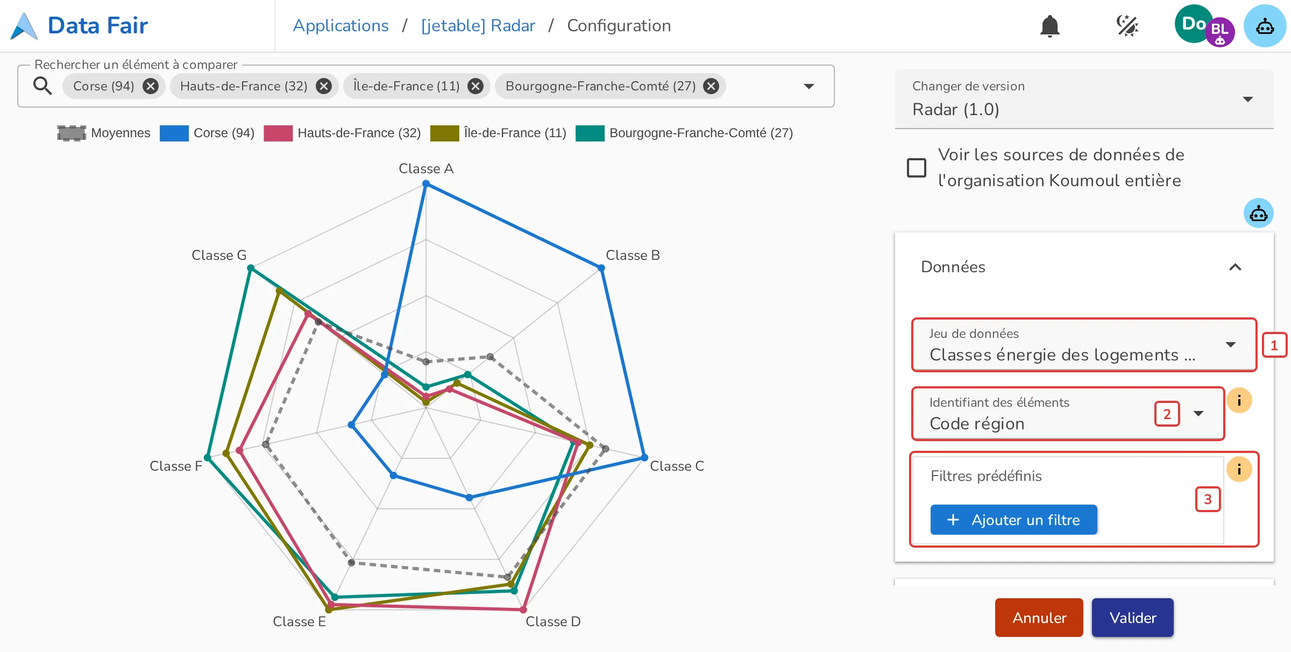
Task: Click the search magnifier icon
Action: 42,86
